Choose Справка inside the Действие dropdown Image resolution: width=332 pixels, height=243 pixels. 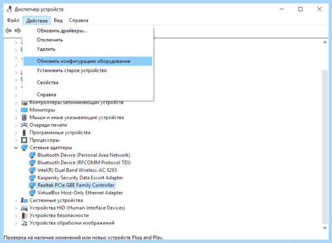[x=87, y=94]
